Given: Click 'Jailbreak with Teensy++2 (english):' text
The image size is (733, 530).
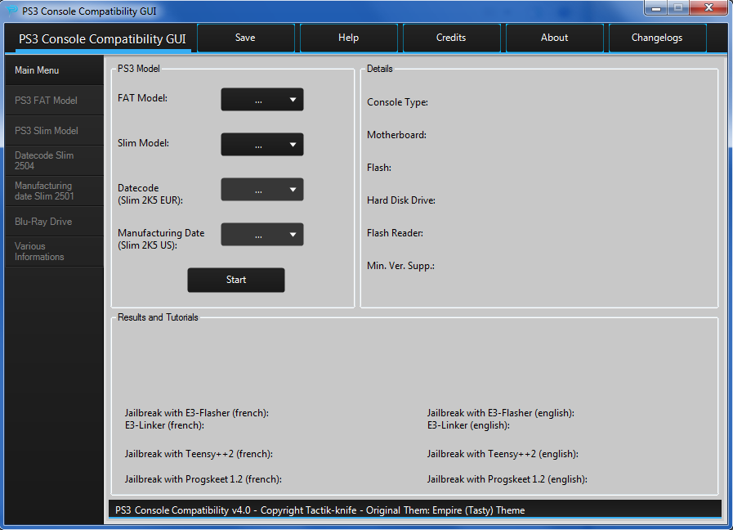Looking at the screenshot, I should click(503, 454).
